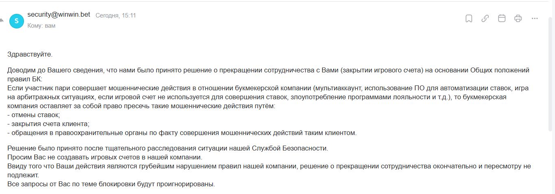
Task: Expand the "Кому: вам" recipient details
Action: tap(41, 26)
